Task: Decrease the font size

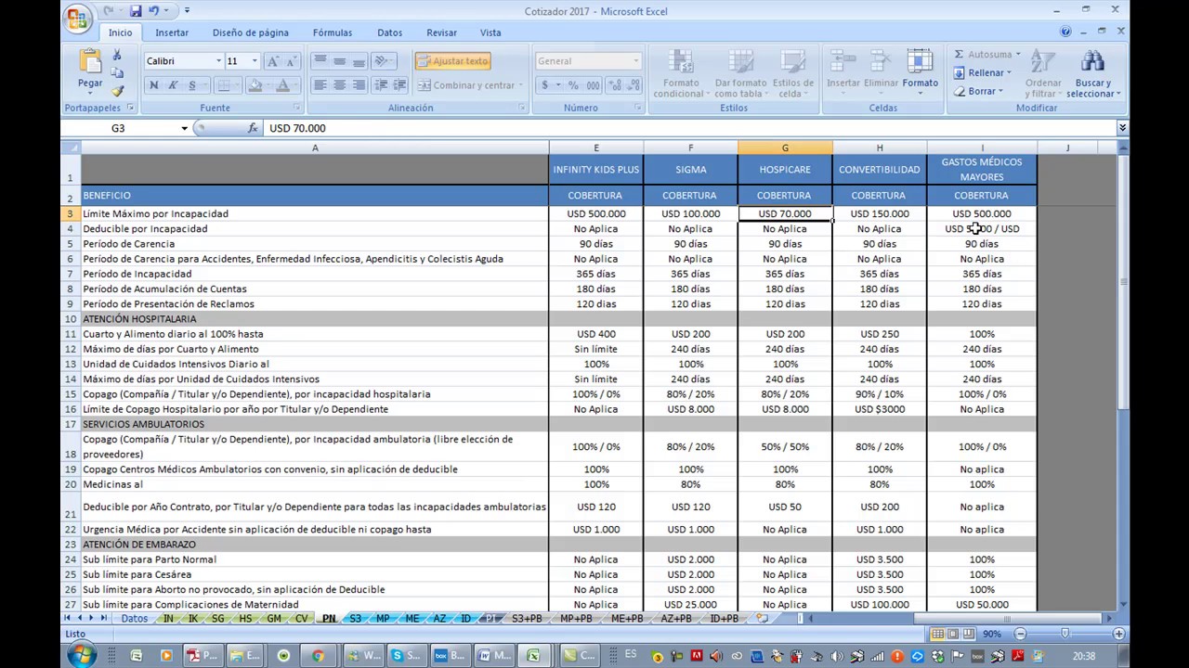Action: point(290,61)
